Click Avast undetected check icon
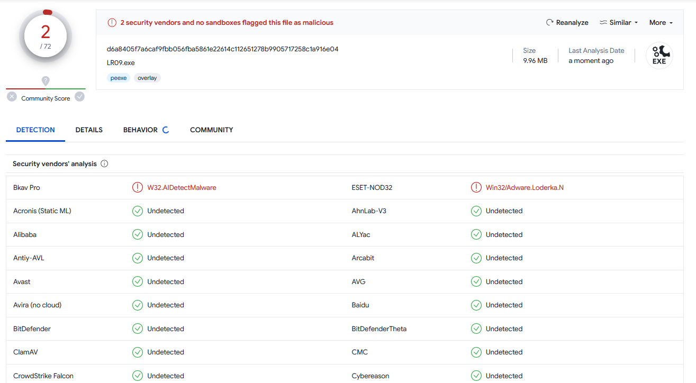Image resolution: width=696 pixels, height=383 pixels. click(x=138, y=281)
